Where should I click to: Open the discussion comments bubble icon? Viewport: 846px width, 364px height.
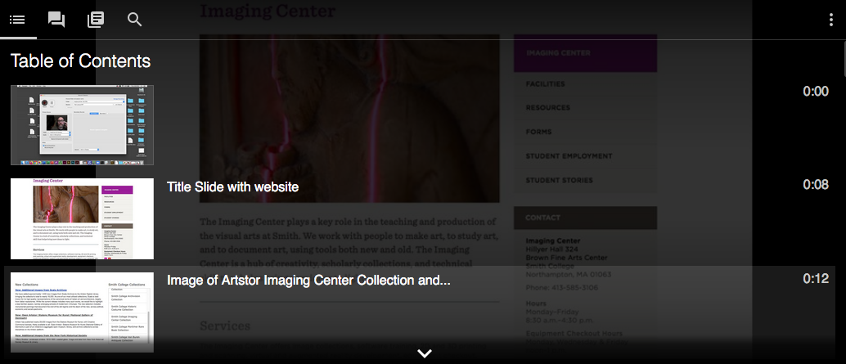[56, 20]
